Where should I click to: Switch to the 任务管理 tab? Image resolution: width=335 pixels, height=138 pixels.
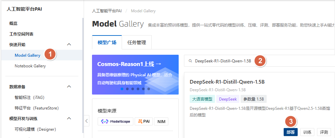click(137, 42)
